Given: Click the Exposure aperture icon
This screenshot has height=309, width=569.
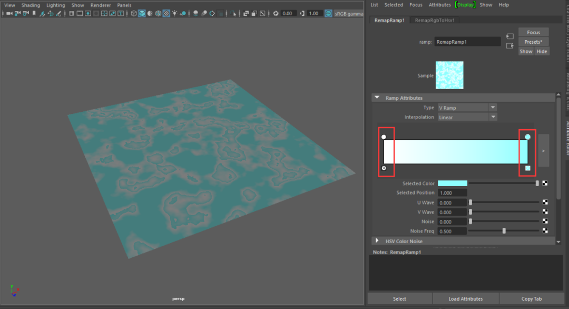Looking at the screenshot, I should tap(276, 13).
